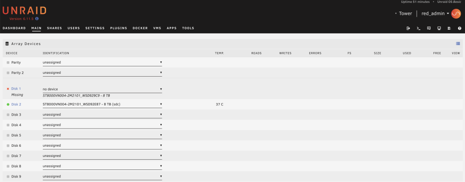Click the gray status square of Parity

(x=8, y=63)
